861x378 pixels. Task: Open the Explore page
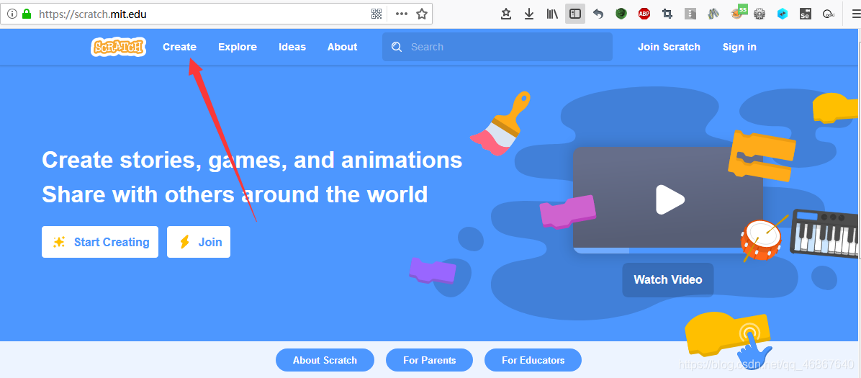click(x=238, y=48)
